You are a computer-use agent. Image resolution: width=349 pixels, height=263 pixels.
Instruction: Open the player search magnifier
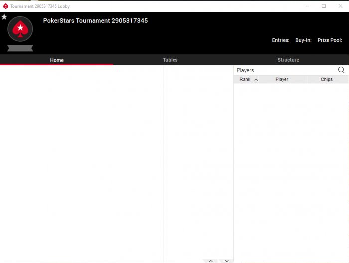(341, 70)
